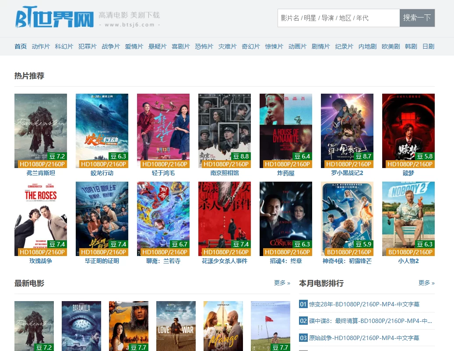The width and height of the screenshot is (454, 351).
Task: Open the 纪录片 navigation item
Action: (344, 46)
